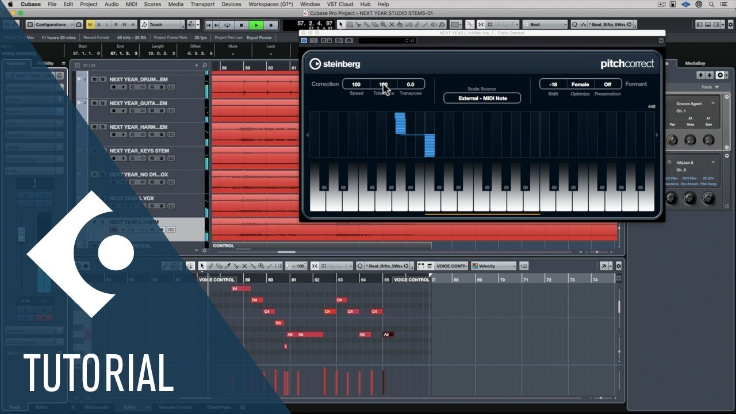Click the Formant Shift value -18
This screenshot has width=736, height=414.
[553, 85]
